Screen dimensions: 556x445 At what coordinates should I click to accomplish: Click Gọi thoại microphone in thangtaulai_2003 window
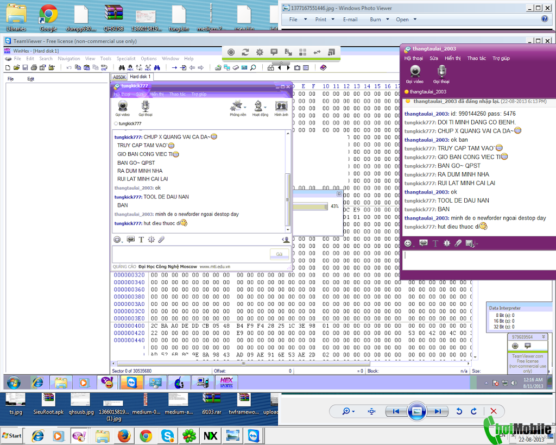(441, 74)
